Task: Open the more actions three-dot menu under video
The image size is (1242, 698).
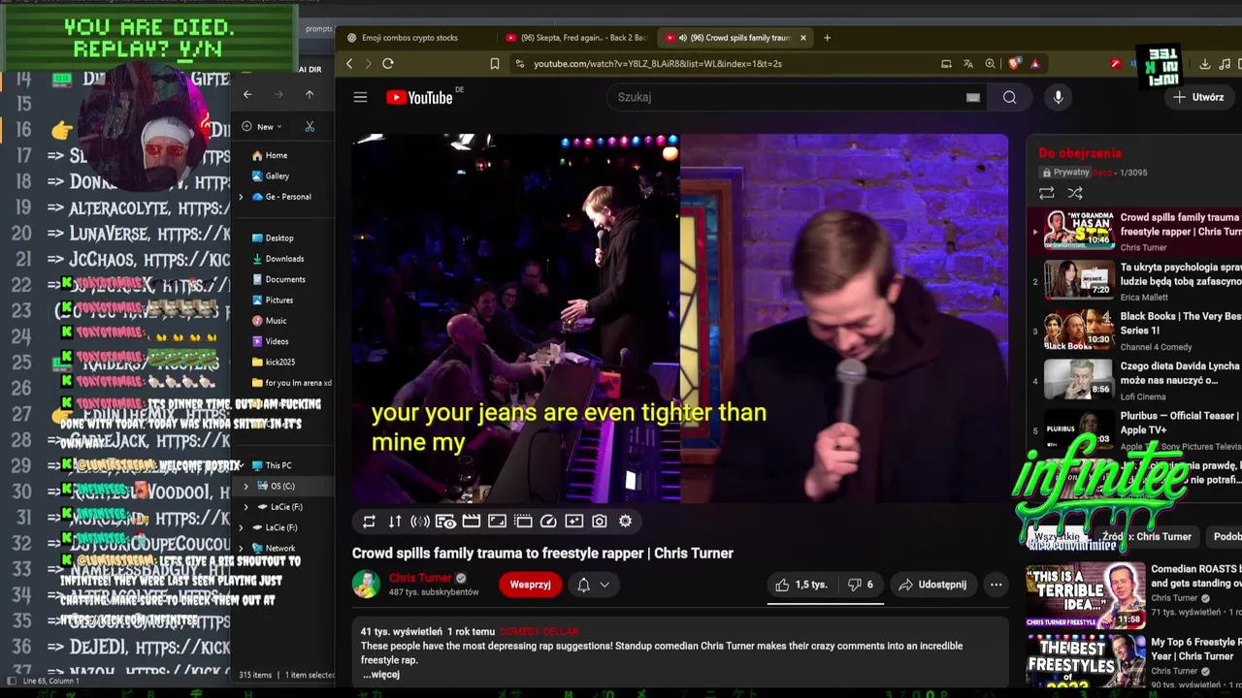Action: pyautogui.click(x=996, y=585)
